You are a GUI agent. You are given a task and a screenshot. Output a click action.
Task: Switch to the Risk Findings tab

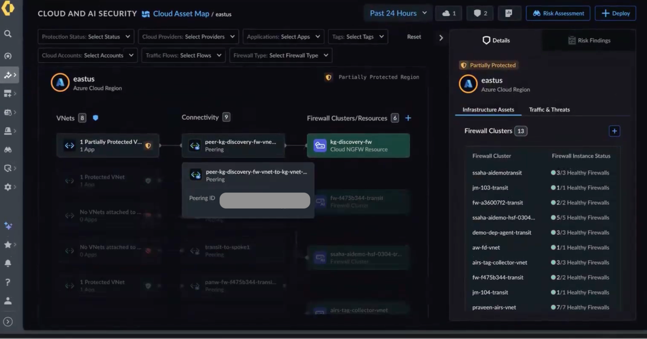[589, 40]
